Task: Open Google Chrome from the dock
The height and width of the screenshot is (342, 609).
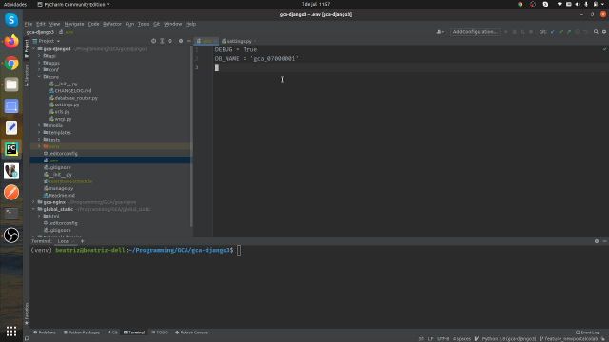Action: click(x=11, y=63)
